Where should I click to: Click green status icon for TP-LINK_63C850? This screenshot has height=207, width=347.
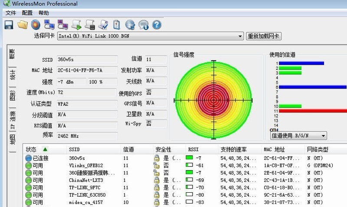point(29,195)
